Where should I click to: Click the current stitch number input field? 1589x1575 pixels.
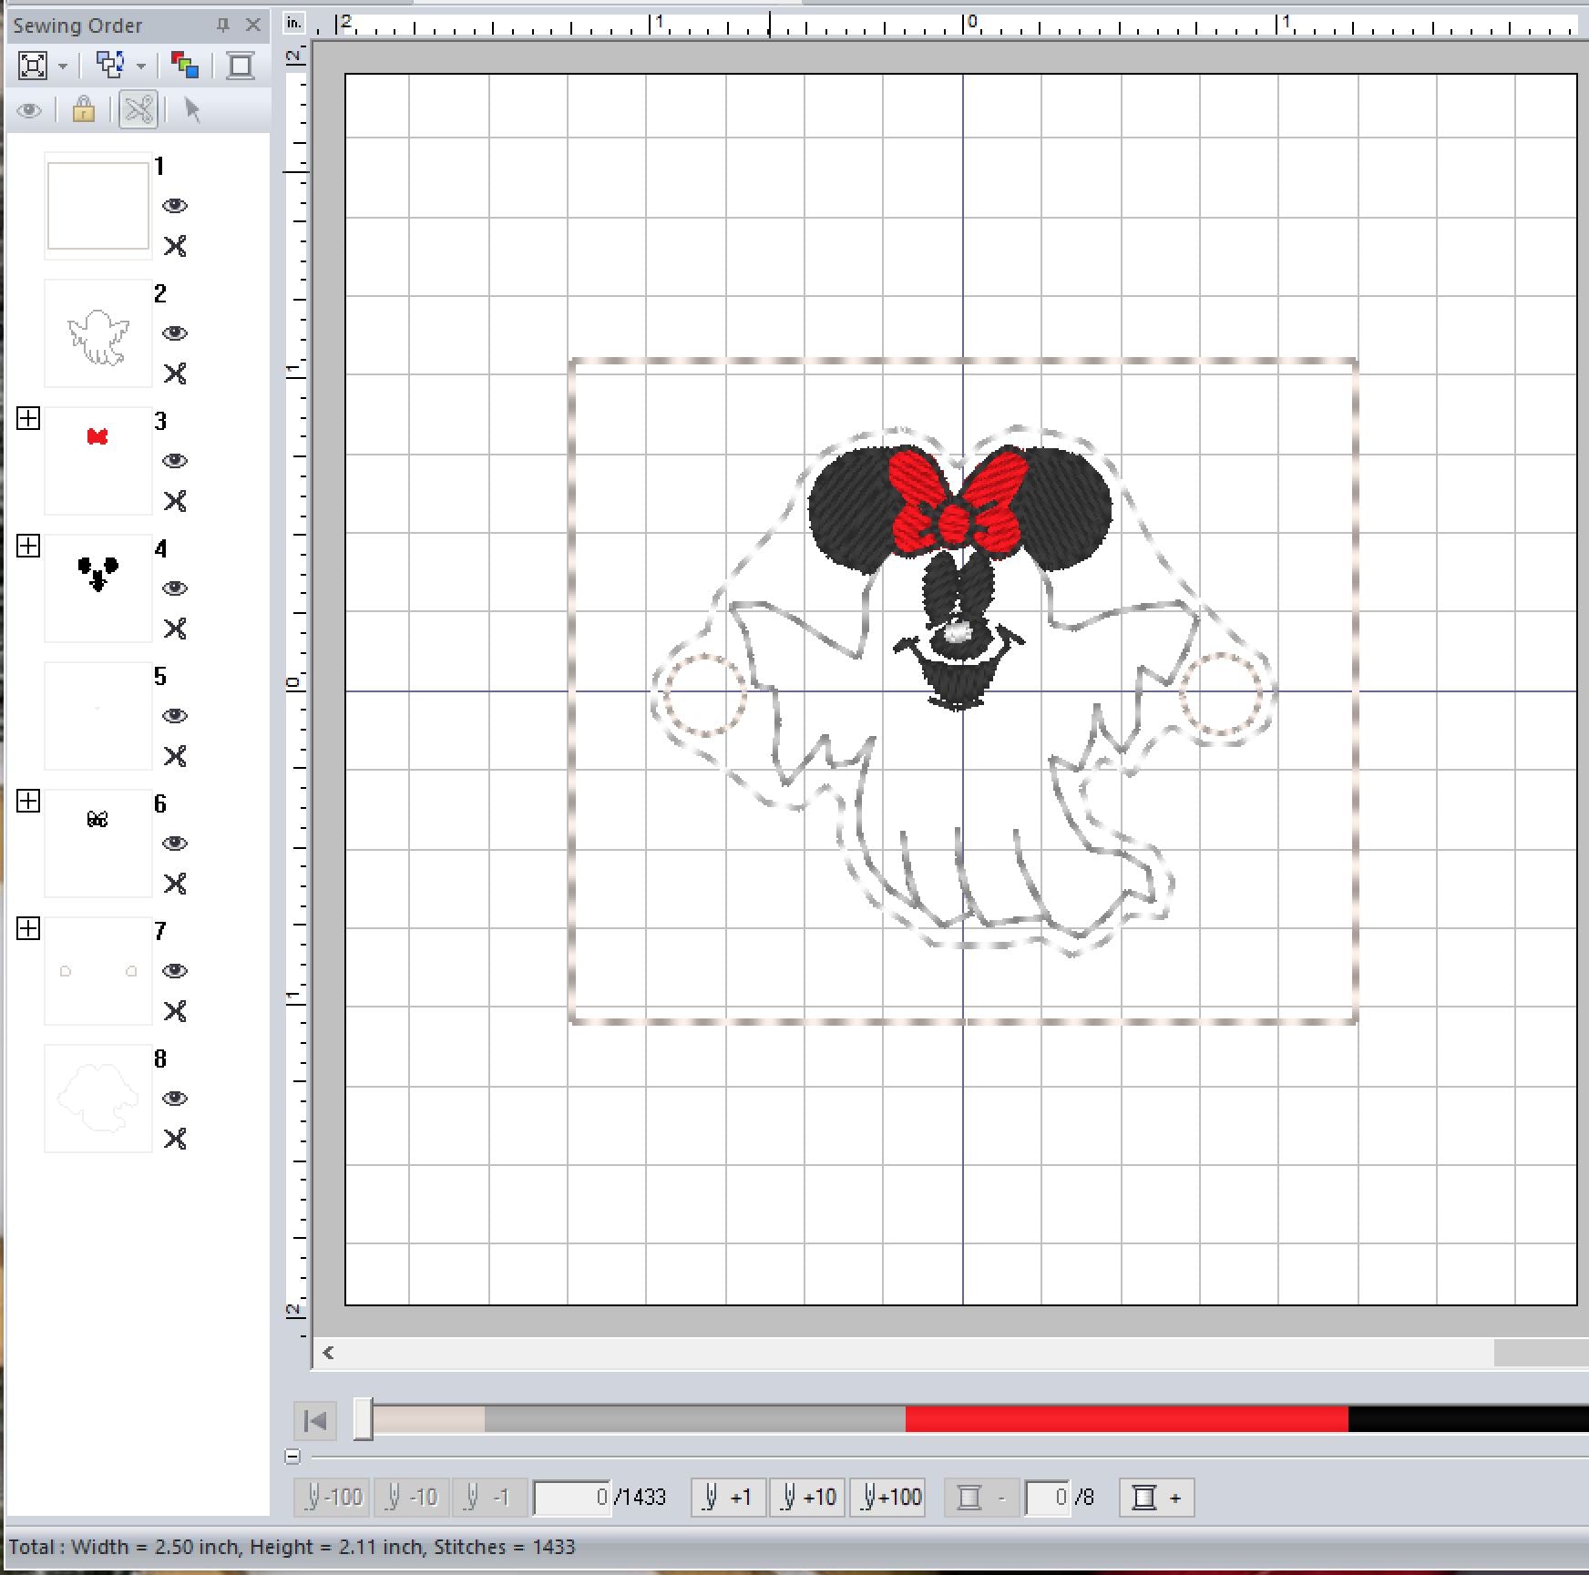572,1497
